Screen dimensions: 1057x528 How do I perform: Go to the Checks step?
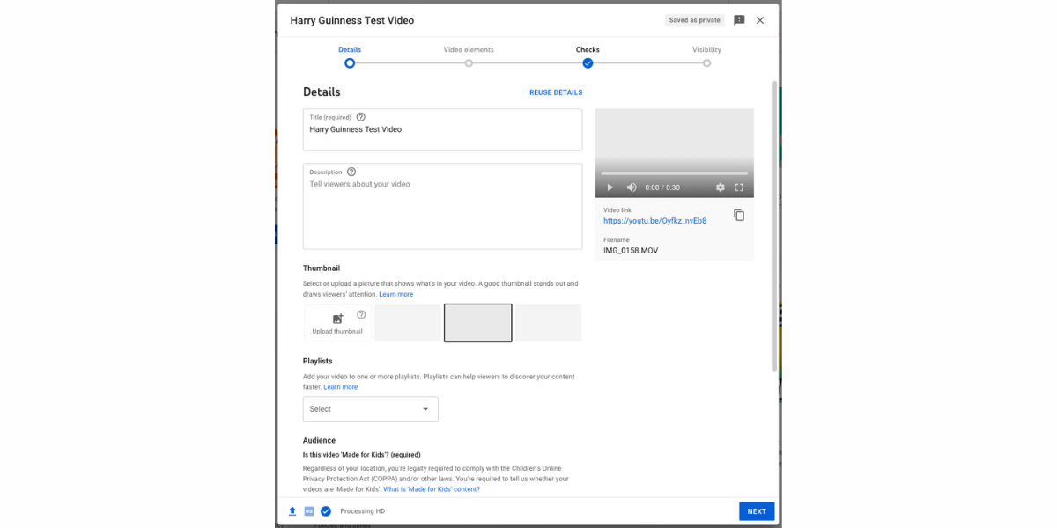click(588, 56)
